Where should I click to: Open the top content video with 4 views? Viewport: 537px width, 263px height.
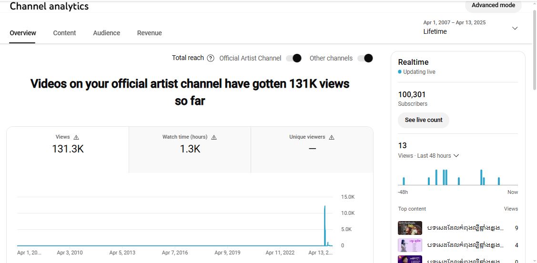pyautogui.click(x=458, y=245)
